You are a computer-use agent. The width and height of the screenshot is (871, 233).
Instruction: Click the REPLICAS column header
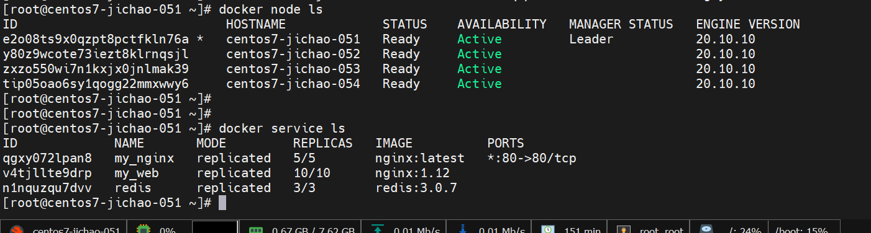[x=323, y=144]
